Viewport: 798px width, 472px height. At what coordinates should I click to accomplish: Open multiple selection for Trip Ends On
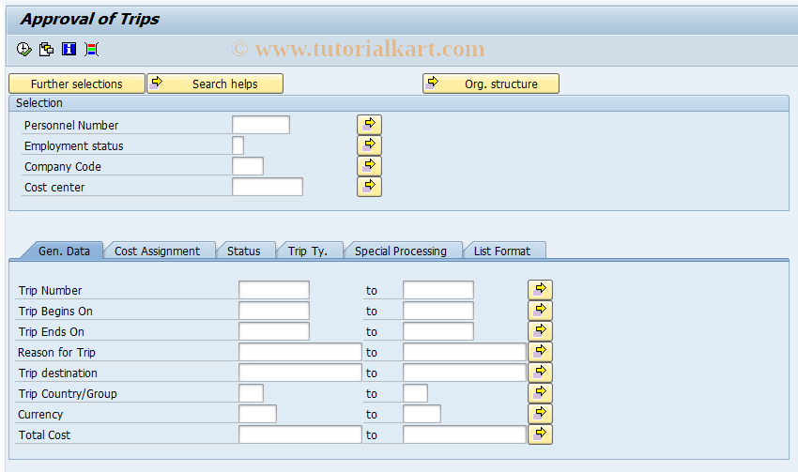tap(540, 331)
